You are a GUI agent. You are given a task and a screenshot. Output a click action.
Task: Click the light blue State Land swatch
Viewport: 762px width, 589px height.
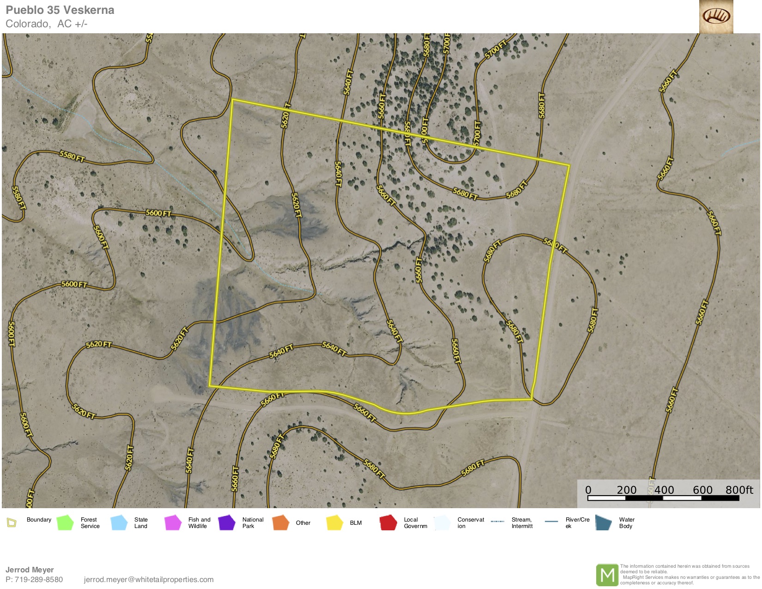tap(119, 522)
